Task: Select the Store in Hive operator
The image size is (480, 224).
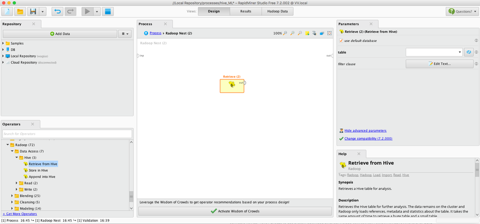Action: coord(38,170)
